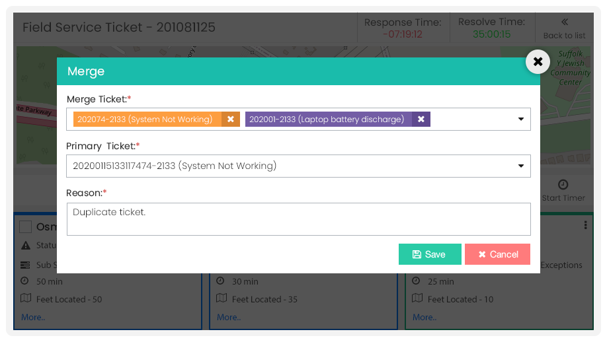The height and width of the screenshot is (342, 607).
Task: Cancel the merge dialog
Action: [x=497, y=254]
